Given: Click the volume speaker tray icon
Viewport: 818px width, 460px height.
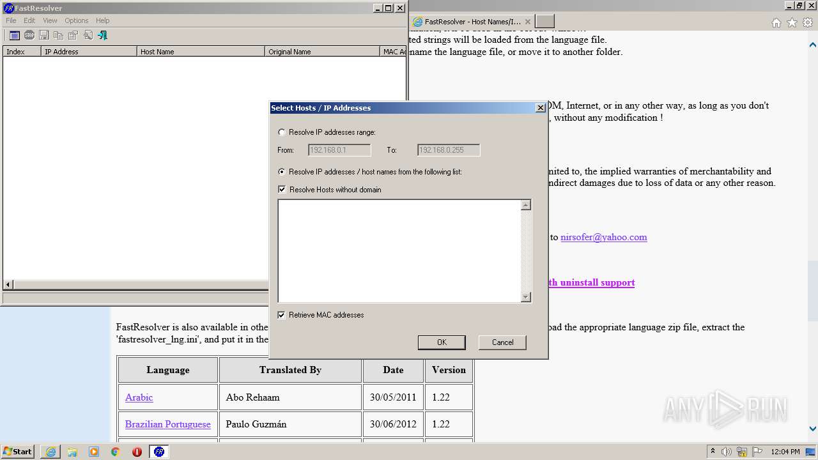Looking at the screenshot, I should pyautogui.click(x=727, y=452).
